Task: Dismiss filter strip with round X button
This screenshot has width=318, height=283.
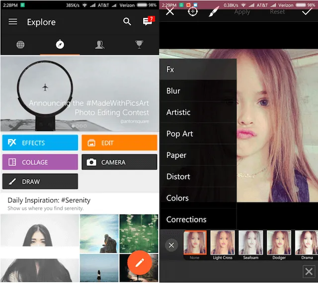Action: coord(171,245)
